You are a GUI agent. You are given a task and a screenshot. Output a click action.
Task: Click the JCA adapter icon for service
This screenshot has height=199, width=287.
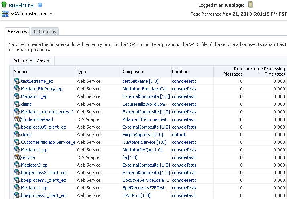[17, 157]
